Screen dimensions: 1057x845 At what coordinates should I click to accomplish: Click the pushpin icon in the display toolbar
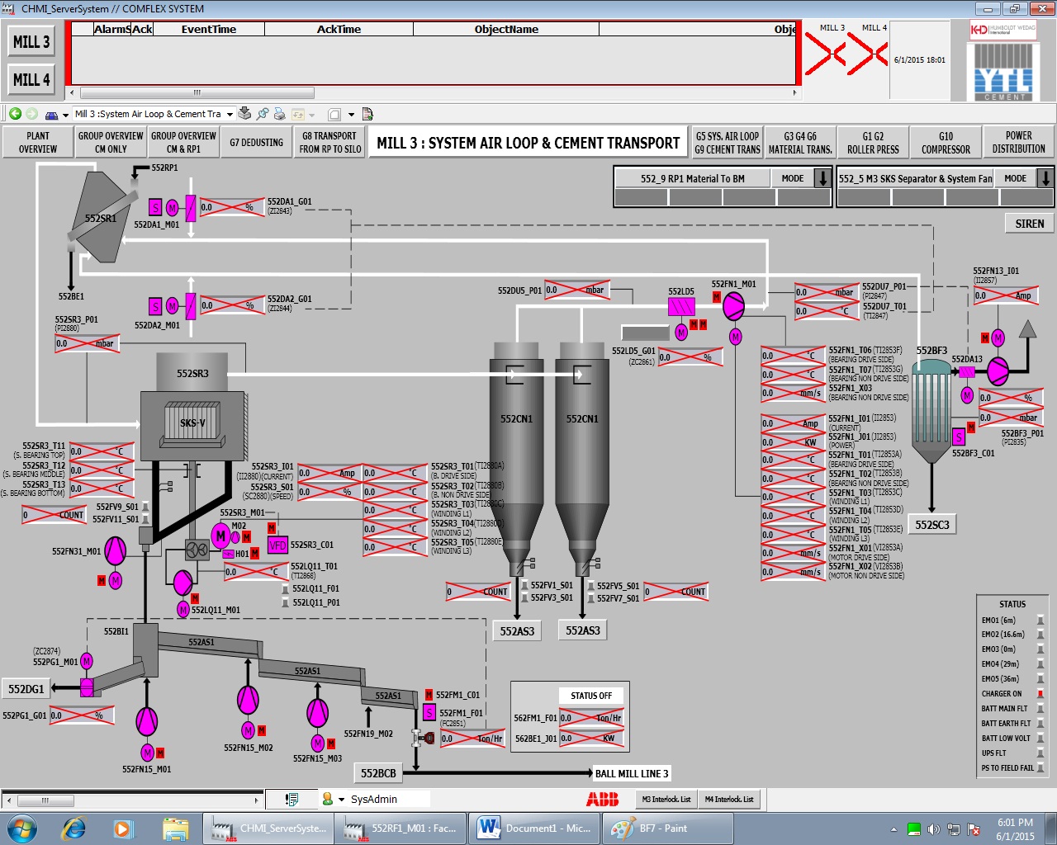(x=263, y=114)
